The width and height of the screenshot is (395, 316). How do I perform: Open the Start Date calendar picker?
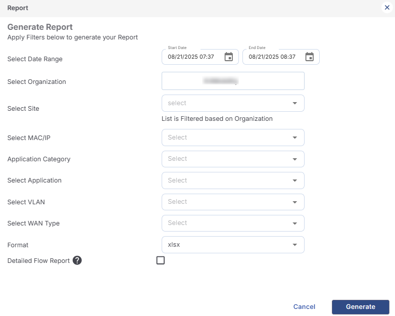pyautogui.click(x=229, y=57)
